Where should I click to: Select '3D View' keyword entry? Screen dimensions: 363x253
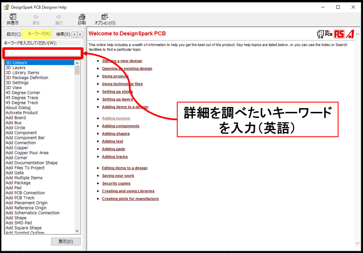click(14, 87)
